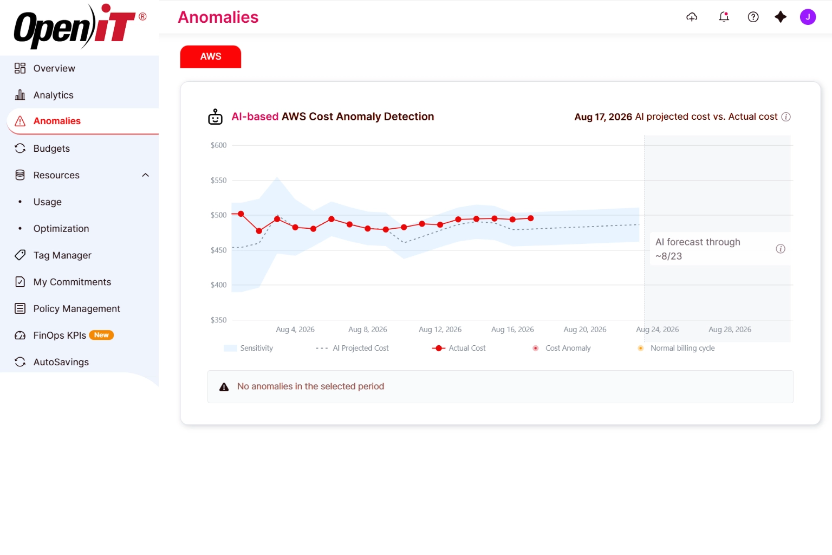832x555 pixels.
Task: Click the Anomalies warning triangle icon
Action: pyautogui.click(x=20, y=121)
